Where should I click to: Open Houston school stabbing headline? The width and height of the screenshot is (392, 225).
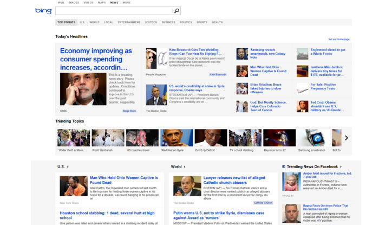coord(107,215)
